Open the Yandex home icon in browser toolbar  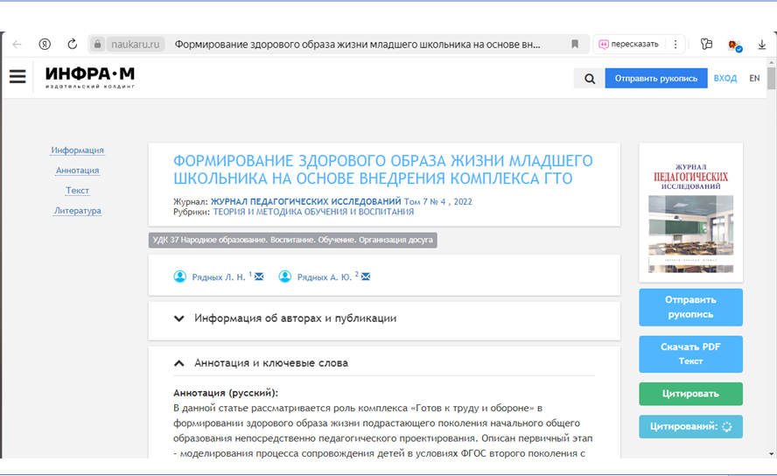point(44,44)
